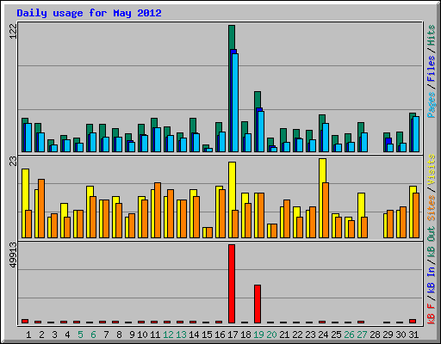The height and width of the screenshot is (344, 441).
Task: Click the 'Sites' legend label
Action: point(432,208)
